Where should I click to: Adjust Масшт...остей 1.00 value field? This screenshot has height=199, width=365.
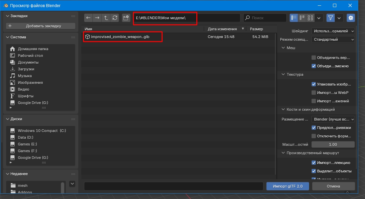click(333, 144)
